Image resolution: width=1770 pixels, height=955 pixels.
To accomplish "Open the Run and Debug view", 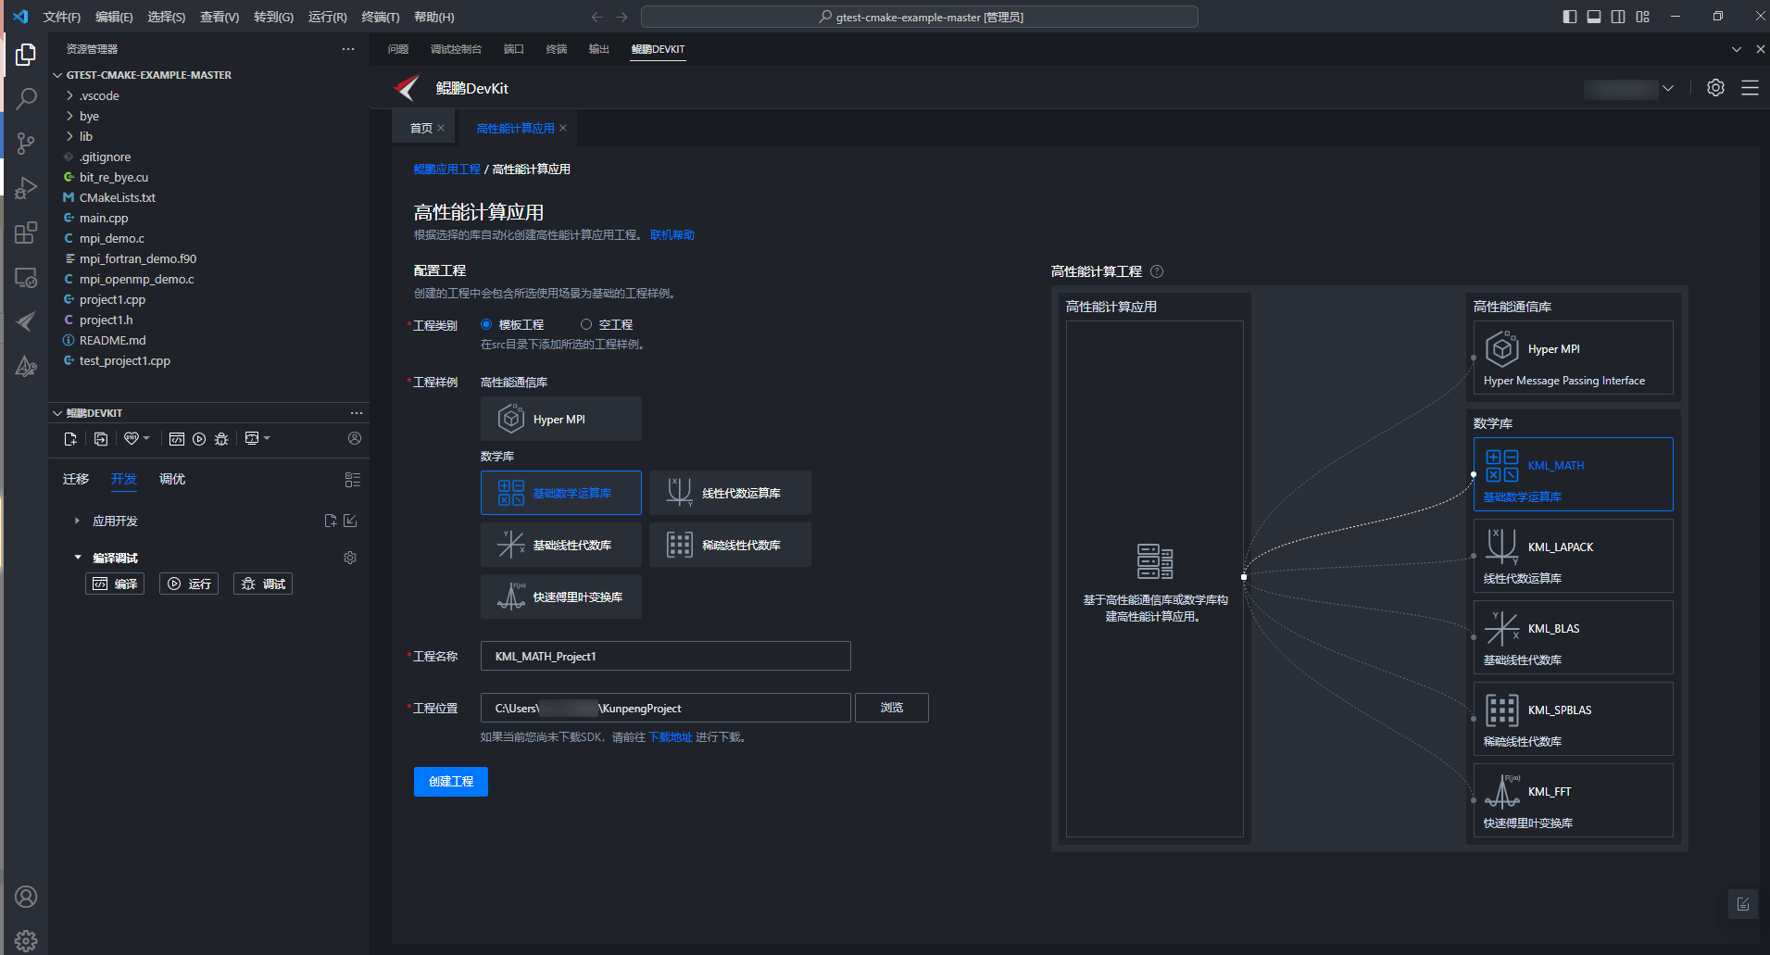I will (26, 188).
